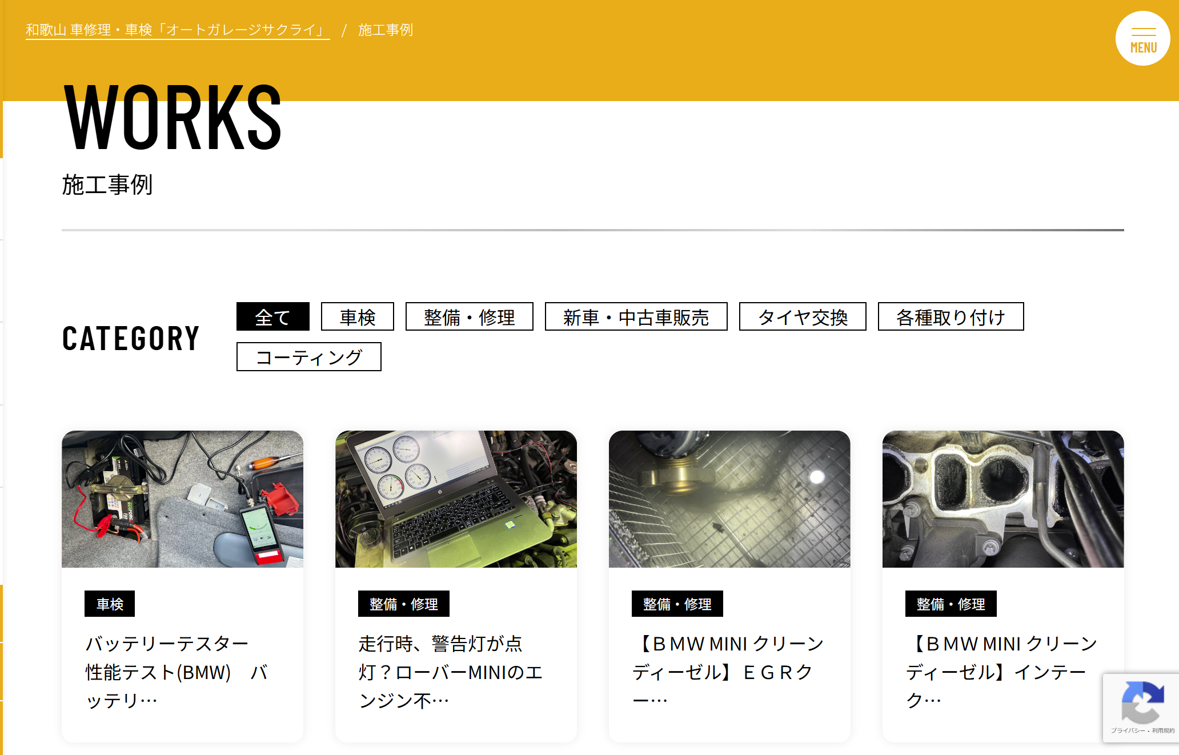1179x755 pixels.
Task: Click the 車検 tag on first card
Action: click(110, 604)
